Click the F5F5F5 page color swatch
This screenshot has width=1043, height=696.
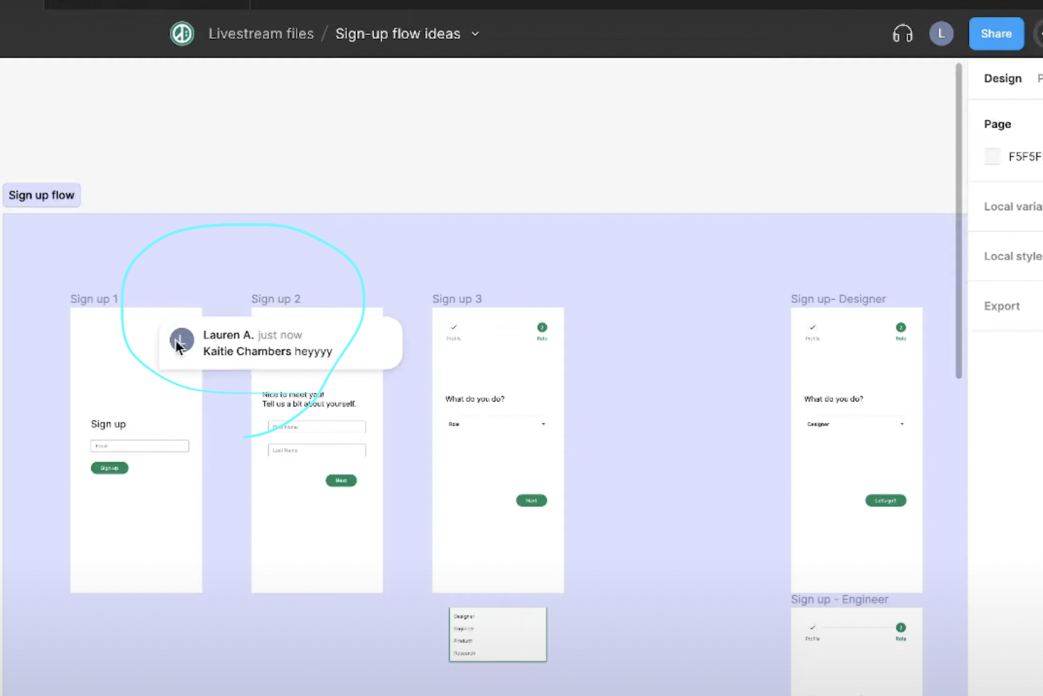point(992,157)
